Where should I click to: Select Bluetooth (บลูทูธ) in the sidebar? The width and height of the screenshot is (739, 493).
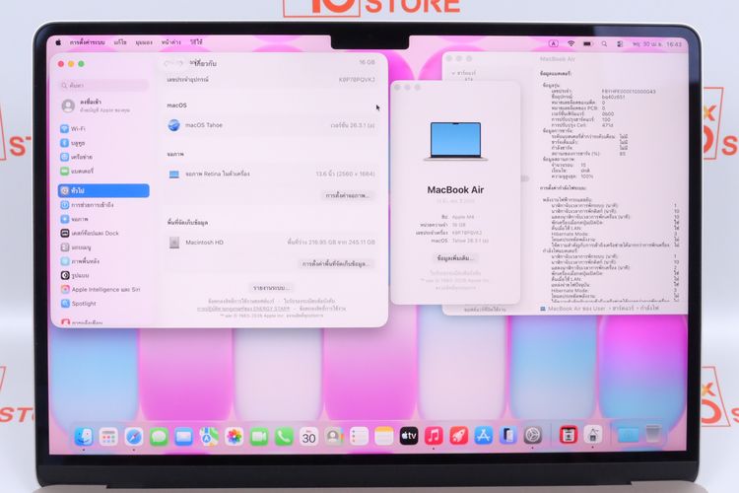pyautogui.click(x=104, y=143)
